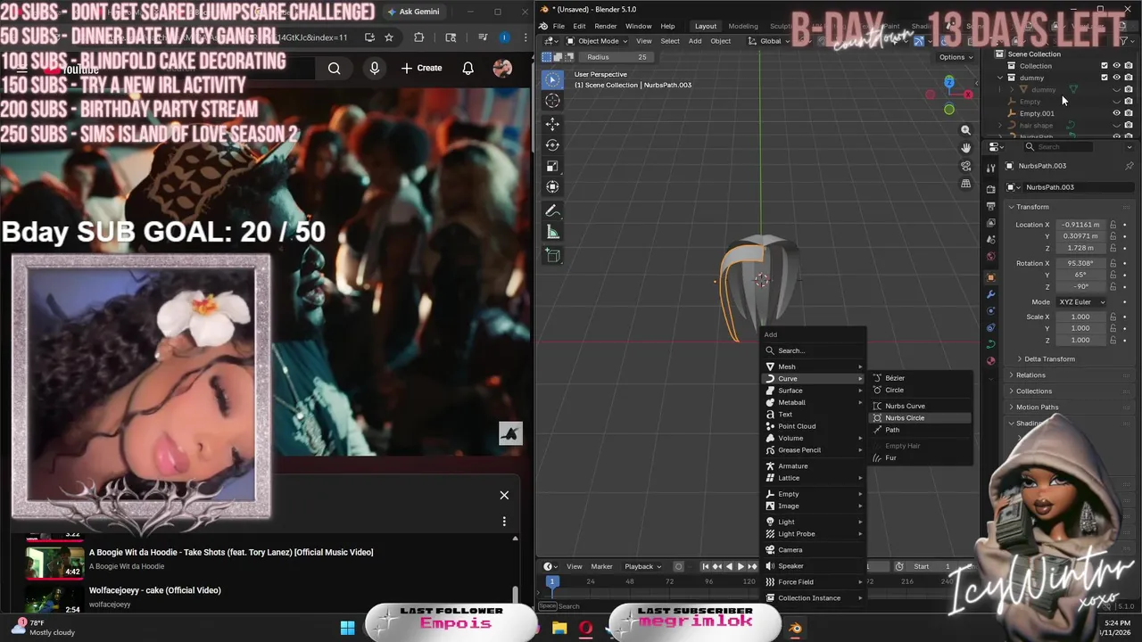Select the Select Box tool in Blender toolbar
The width and height of the screenshot is (1142, 642).
[552, 79]
